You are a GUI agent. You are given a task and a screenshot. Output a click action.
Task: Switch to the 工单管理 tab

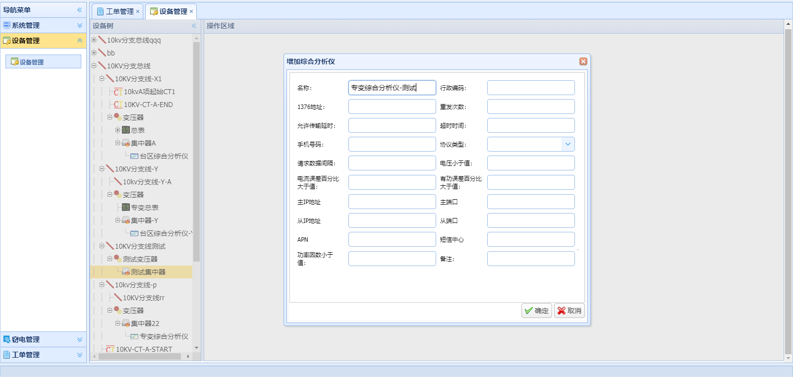tap(118, 11)
